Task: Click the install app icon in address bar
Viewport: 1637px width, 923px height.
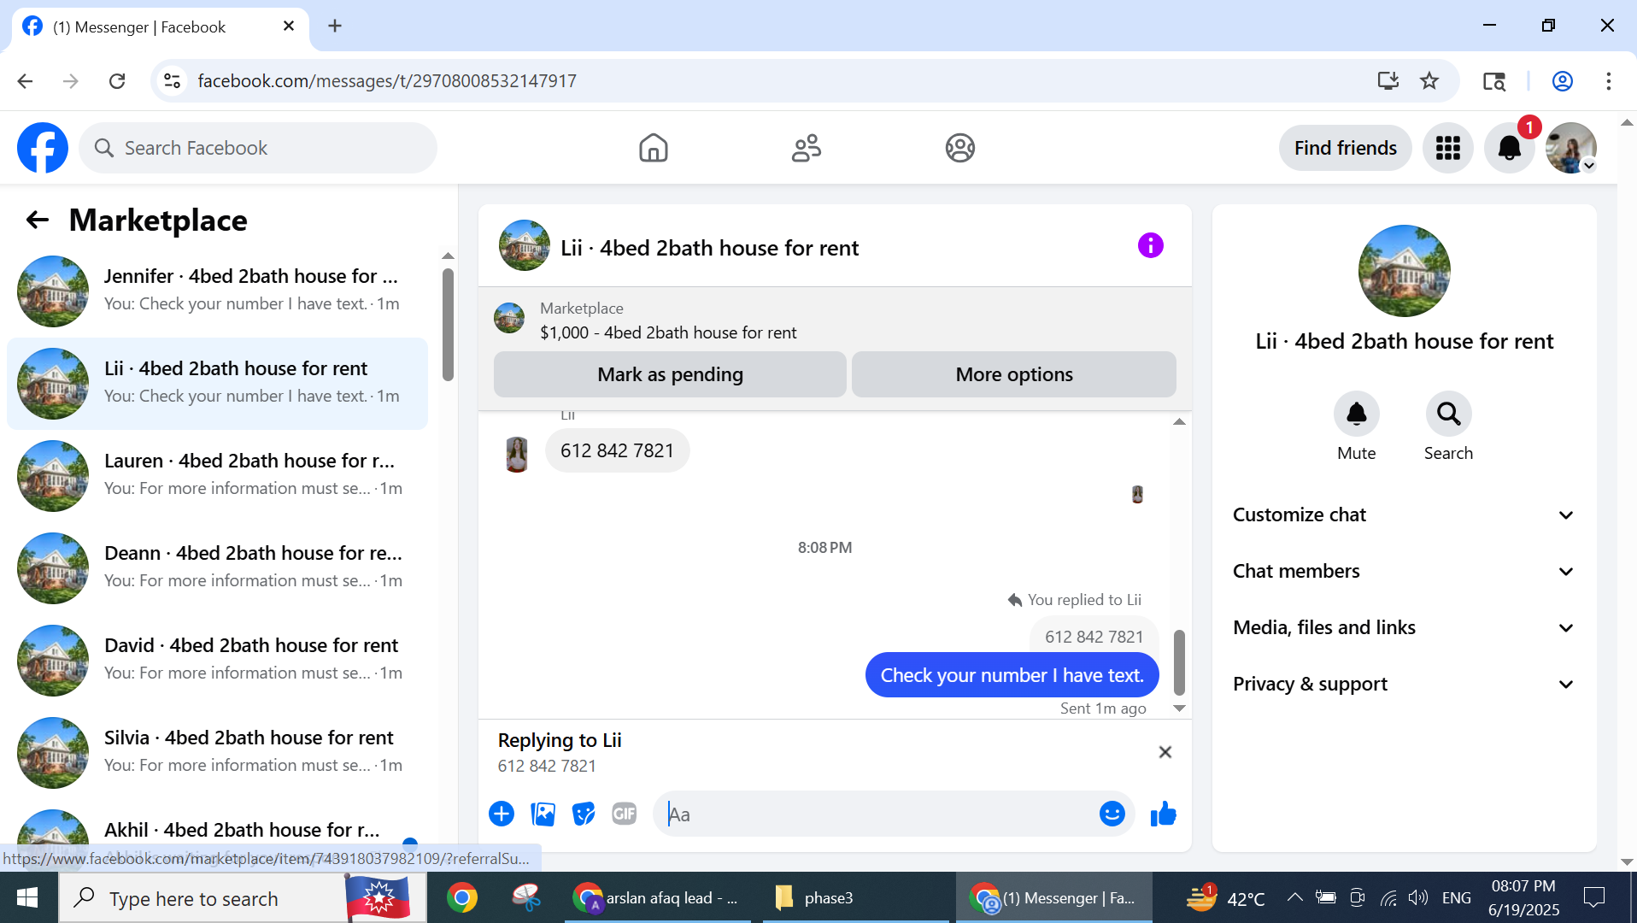Action: (1388, 81)
